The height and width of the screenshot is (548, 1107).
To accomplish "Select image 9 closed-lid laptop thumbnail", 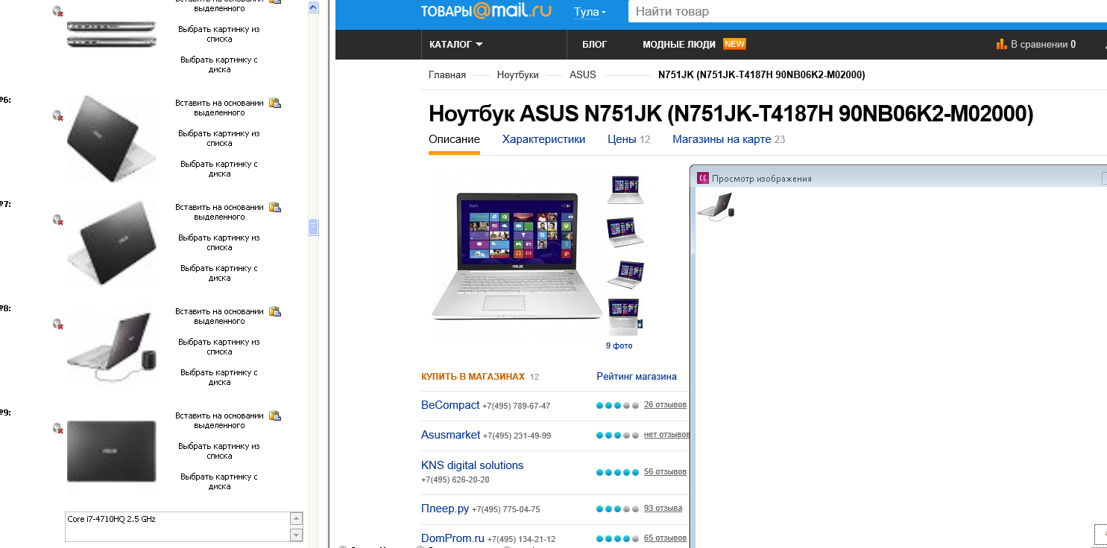I will (112, 451).
